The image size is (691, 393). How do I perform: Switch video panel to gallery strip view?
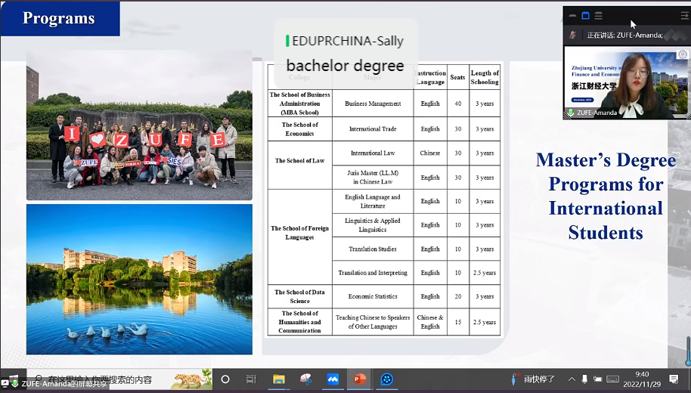(x=598, y=15)
